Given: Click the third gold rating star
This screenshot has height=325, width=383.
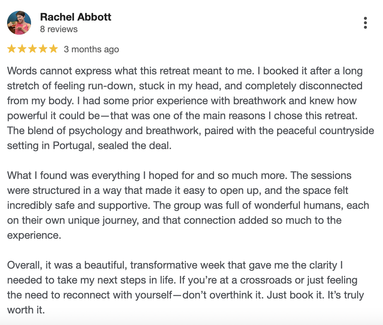Looking at the screenshot, I should pos(33,49).
